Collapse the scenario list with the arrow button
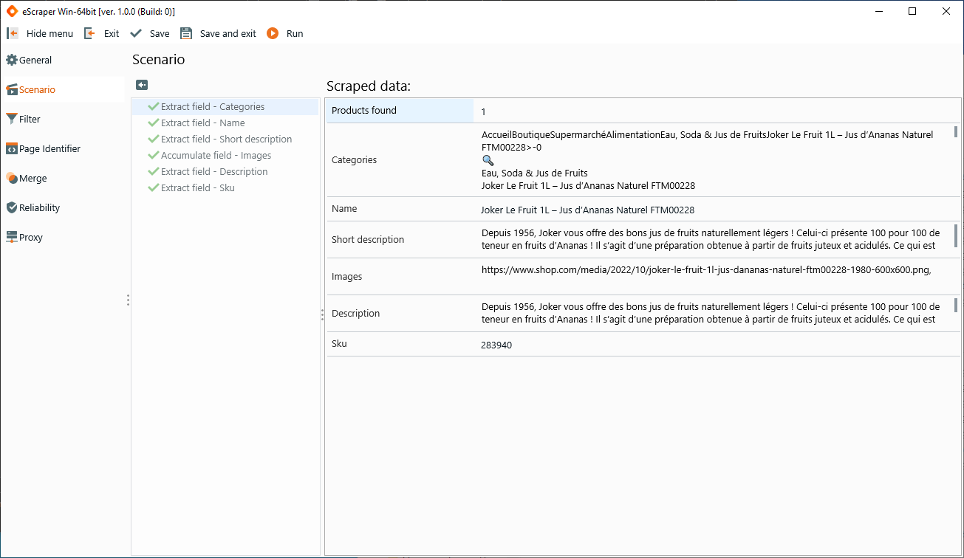The image size is (964, 558). click(x=142, y=84)
